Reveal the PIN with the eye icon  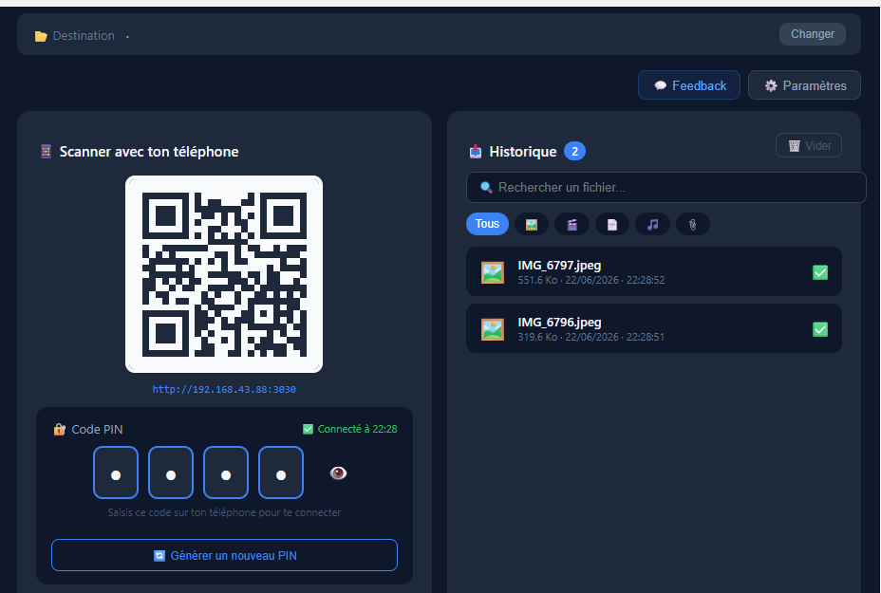pos(338,473)
